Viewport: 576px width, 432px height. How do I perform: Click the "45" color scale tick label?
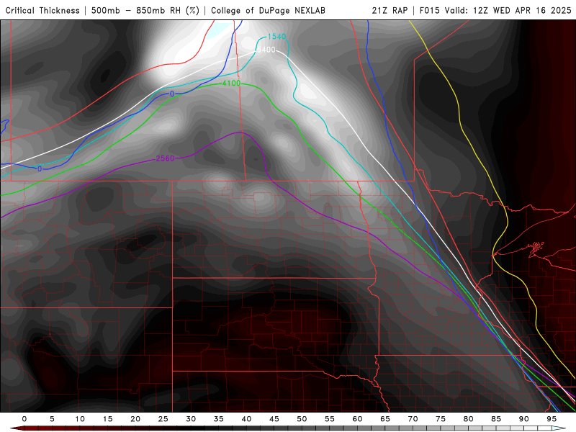point(274,419)
